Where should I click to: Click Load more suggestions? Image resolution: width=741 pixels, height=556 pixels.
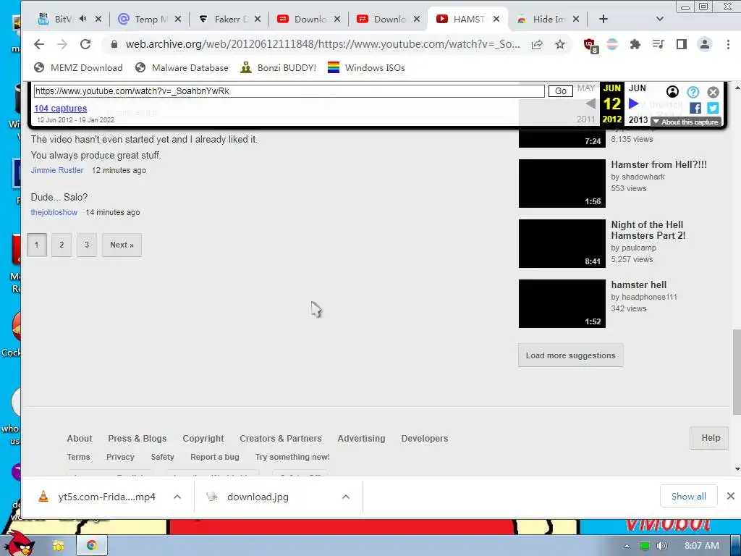[570, 355]
